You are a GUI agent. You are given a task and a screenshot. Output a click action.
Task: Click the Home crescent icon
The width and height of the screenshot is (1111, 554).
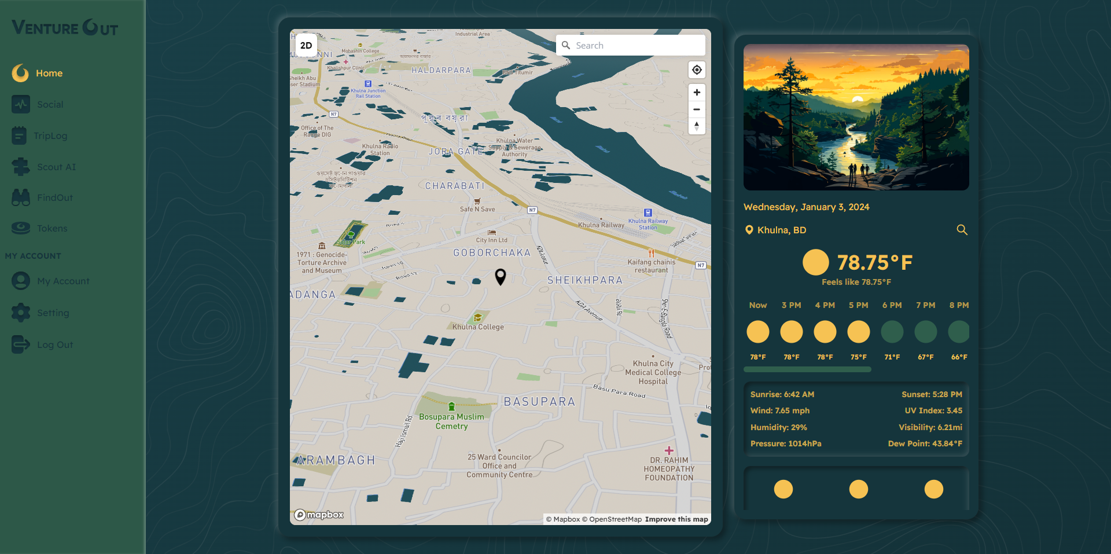point(20,73)
